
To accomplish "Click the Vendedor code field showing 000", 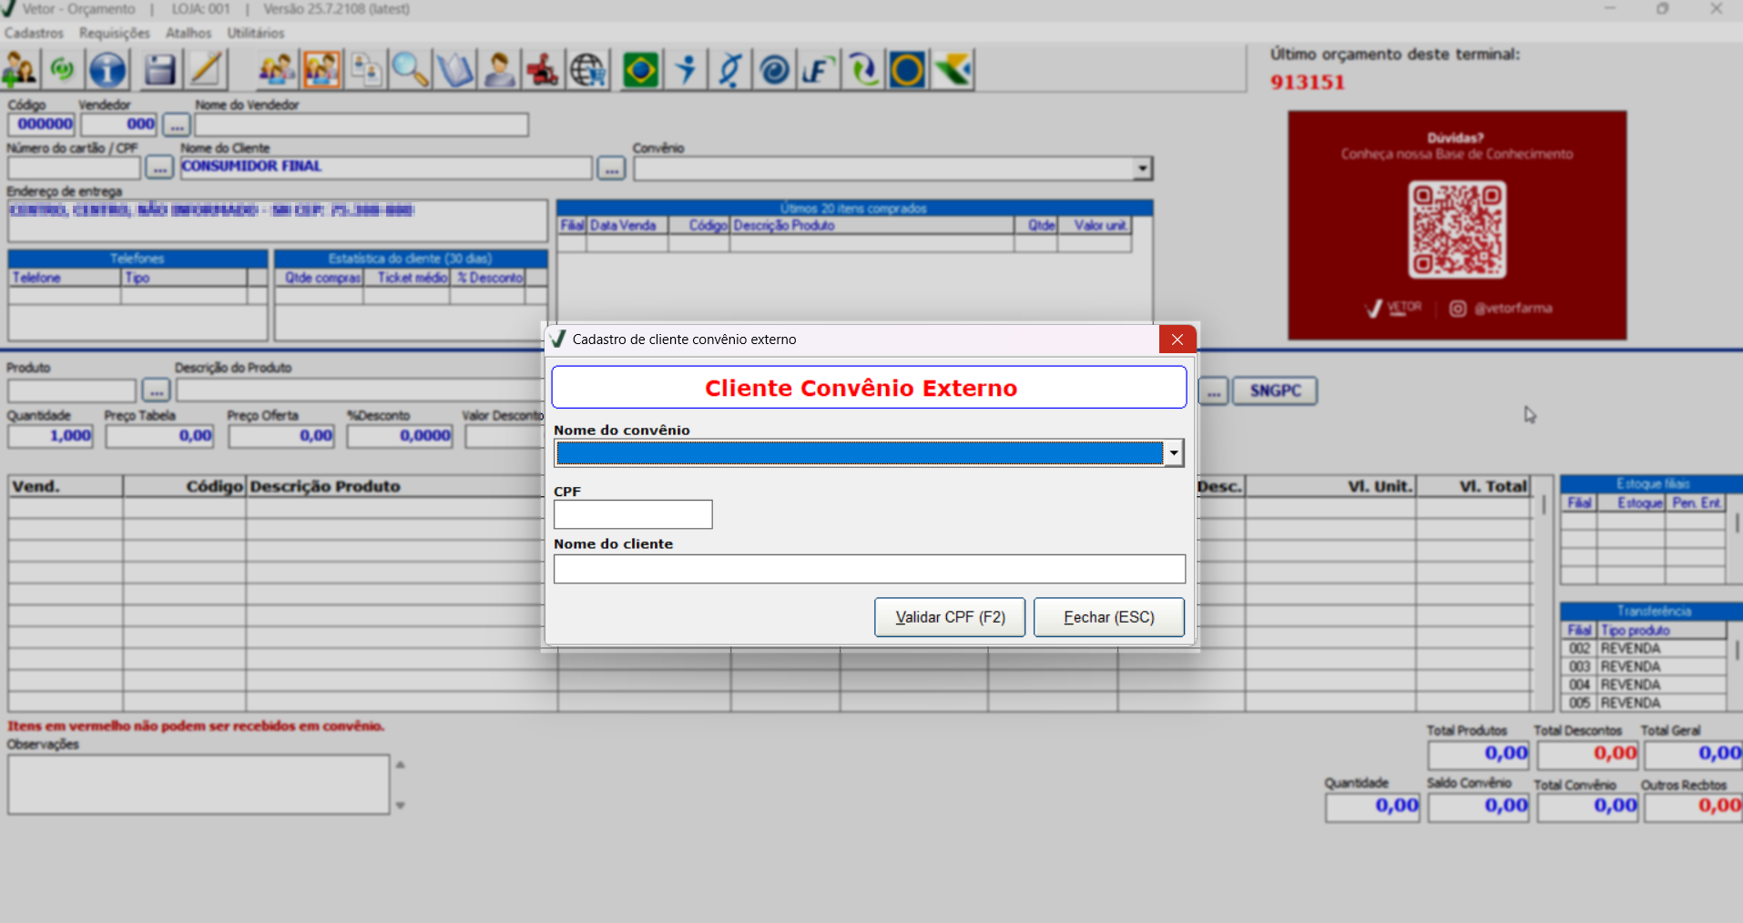I will [120, 124].
